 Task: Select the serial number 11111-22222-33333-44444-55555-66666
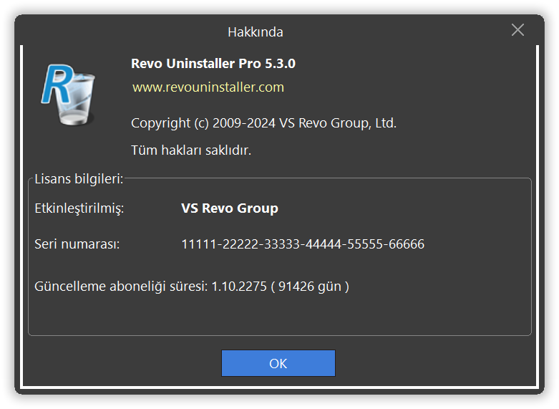(x=303, y=244)
